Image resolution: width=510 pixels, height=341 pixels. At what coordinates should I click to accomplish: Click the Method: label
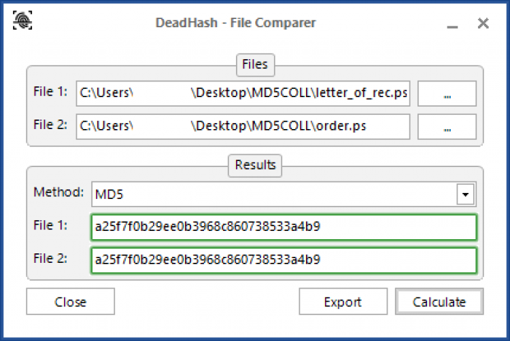coord(58,192)
